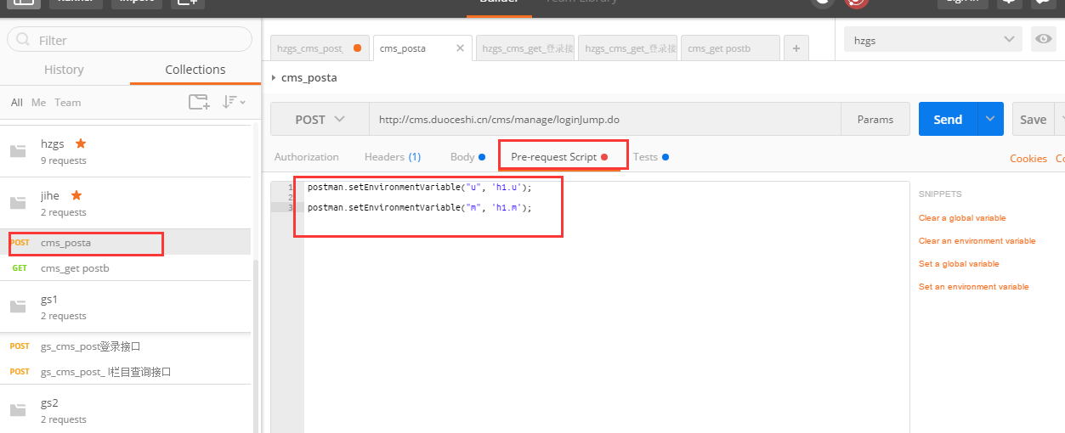Open HTTP method POST dropdown
1065x433 pixels.
320,120
